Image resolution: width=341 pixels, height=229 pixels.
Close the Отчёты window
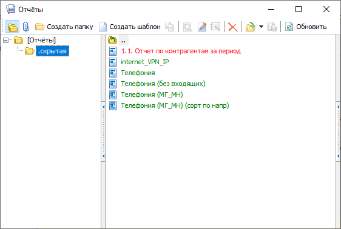coord(326,9)
